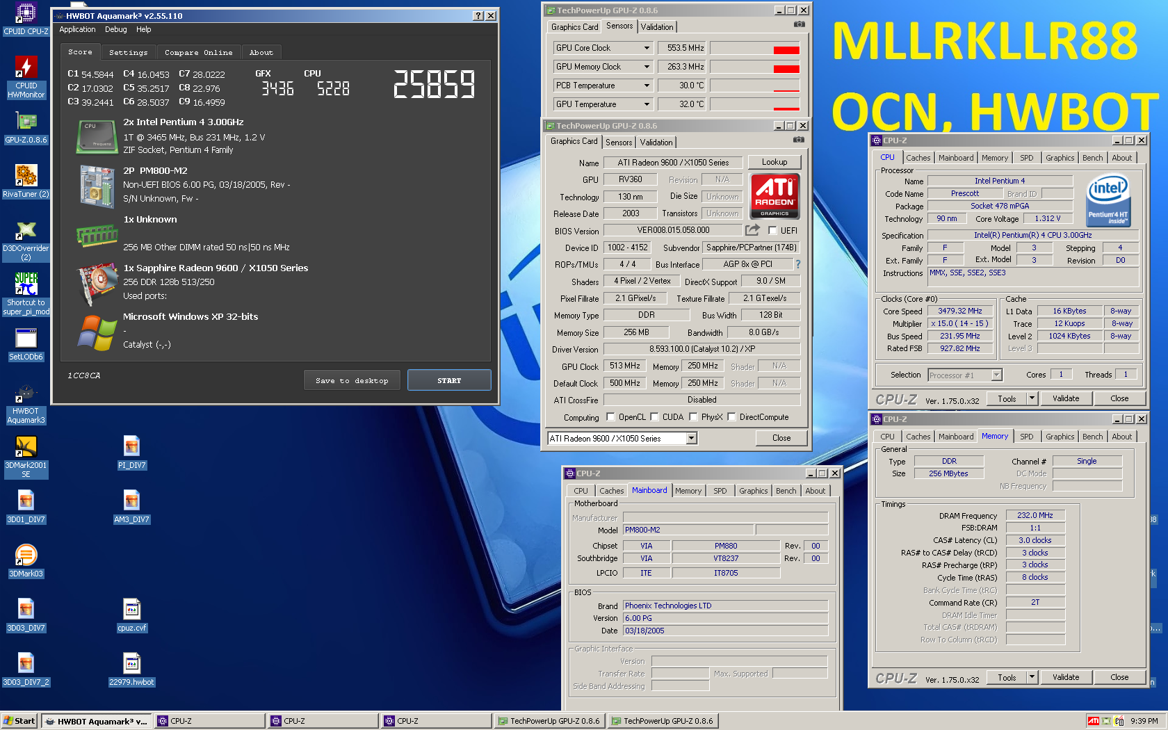The width and height of the screenshot is (1168, 730).
Task: Open Bench tab in CPU-Z CPU window
Action: click(x=1092, y=158)
